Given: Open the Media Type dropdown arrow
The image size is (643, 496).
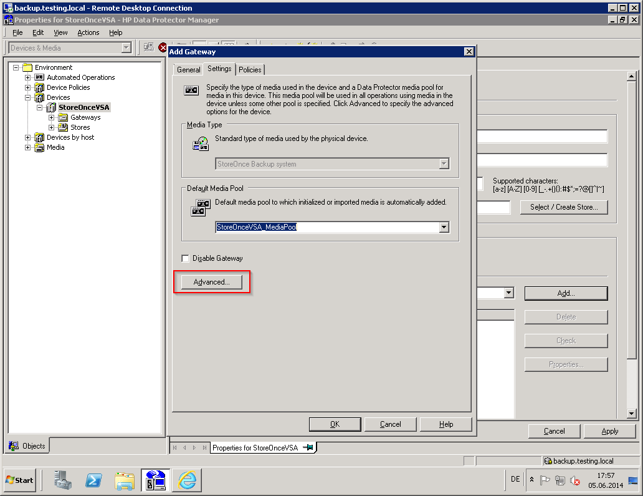Looking at the screenshot, I should 444,164.
